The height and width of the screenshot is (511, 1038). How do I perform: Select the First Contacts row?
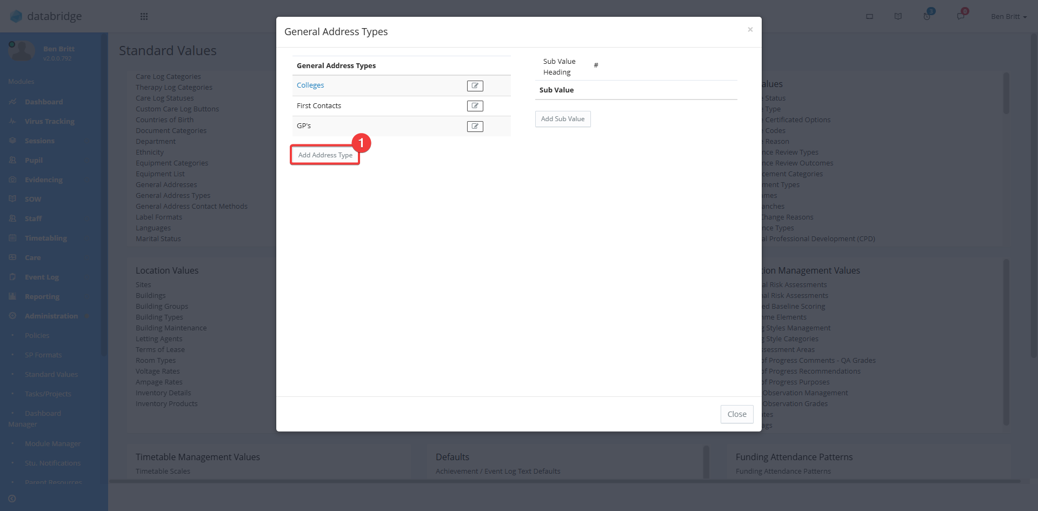(401, 106)
